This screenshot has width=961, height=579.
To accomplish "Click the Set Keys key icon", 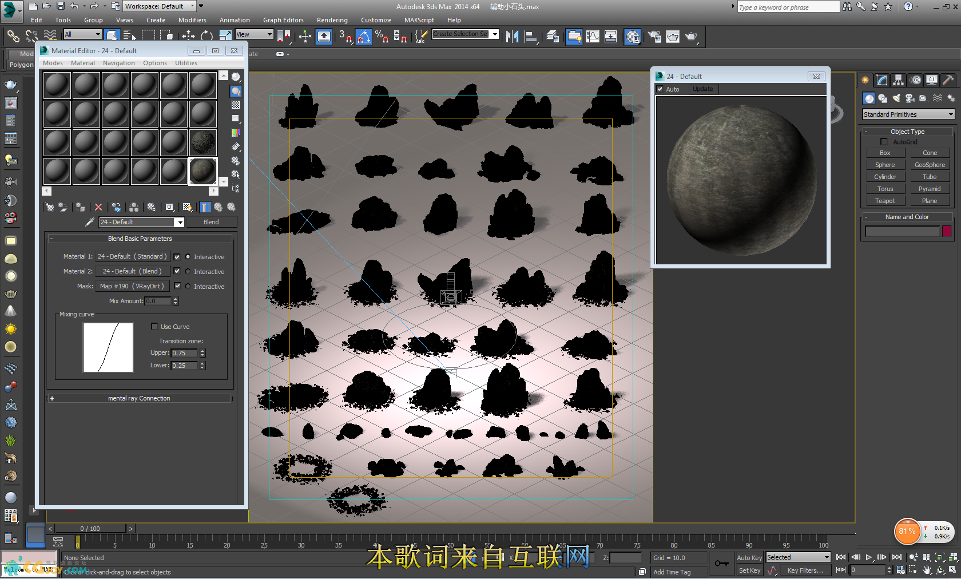I will click(722, 564).
